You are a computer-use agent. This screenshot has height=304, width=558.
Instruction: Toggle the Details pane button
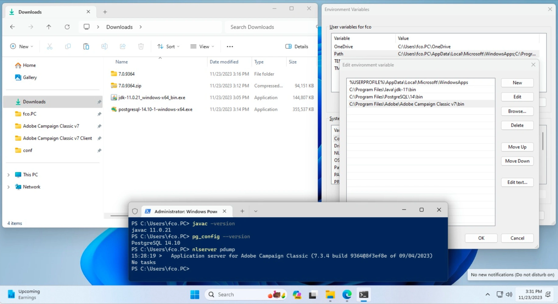[x=297, y=47]
